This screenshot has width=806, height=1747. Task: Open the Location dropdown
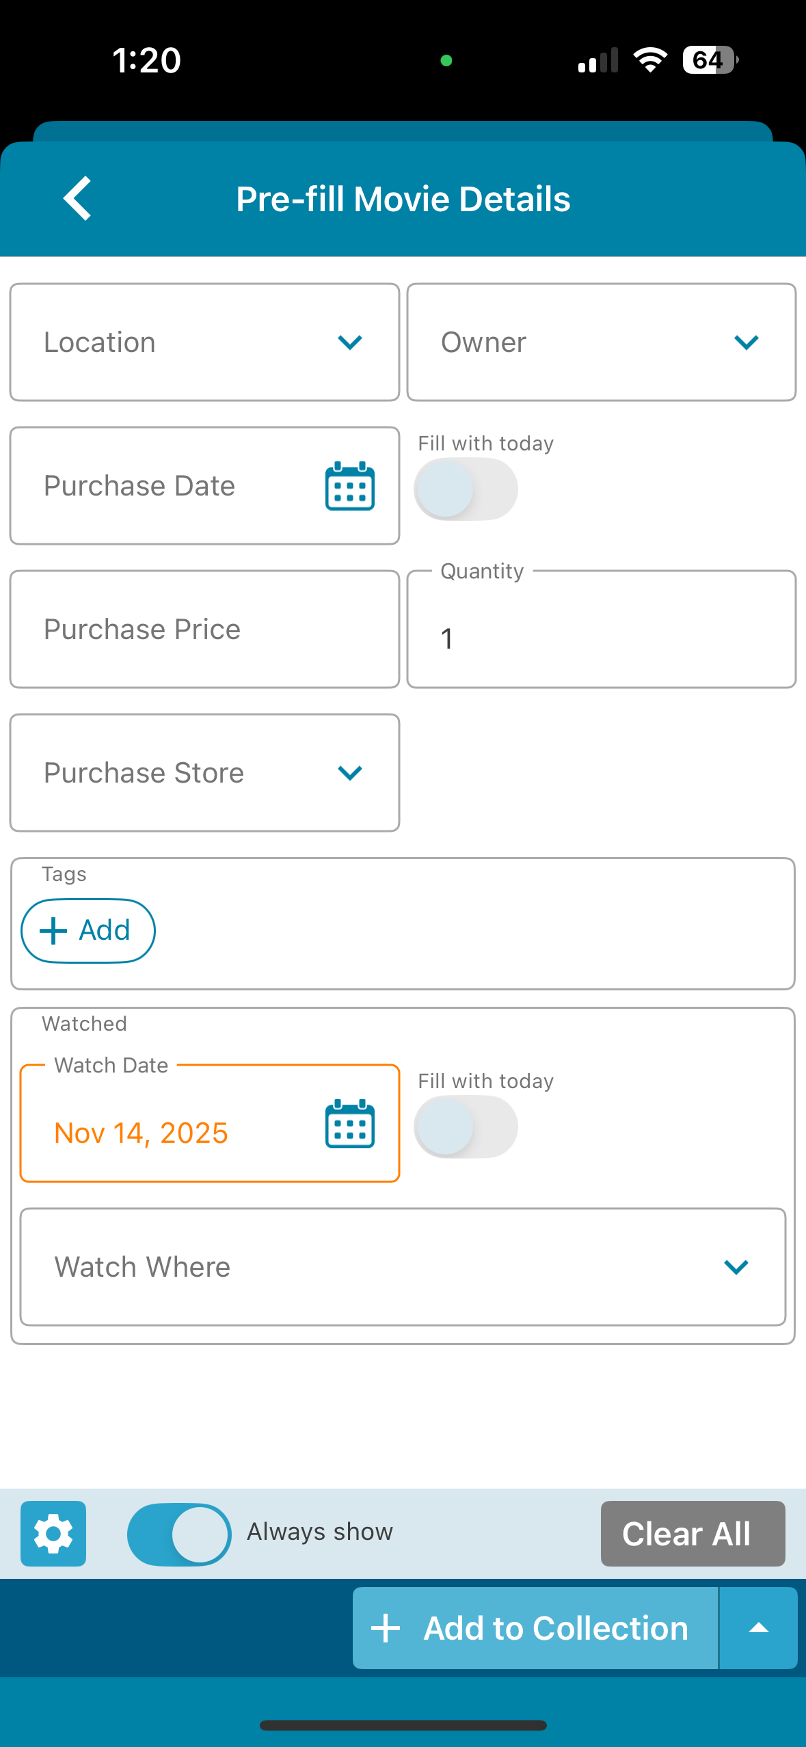tap(204, 342)
